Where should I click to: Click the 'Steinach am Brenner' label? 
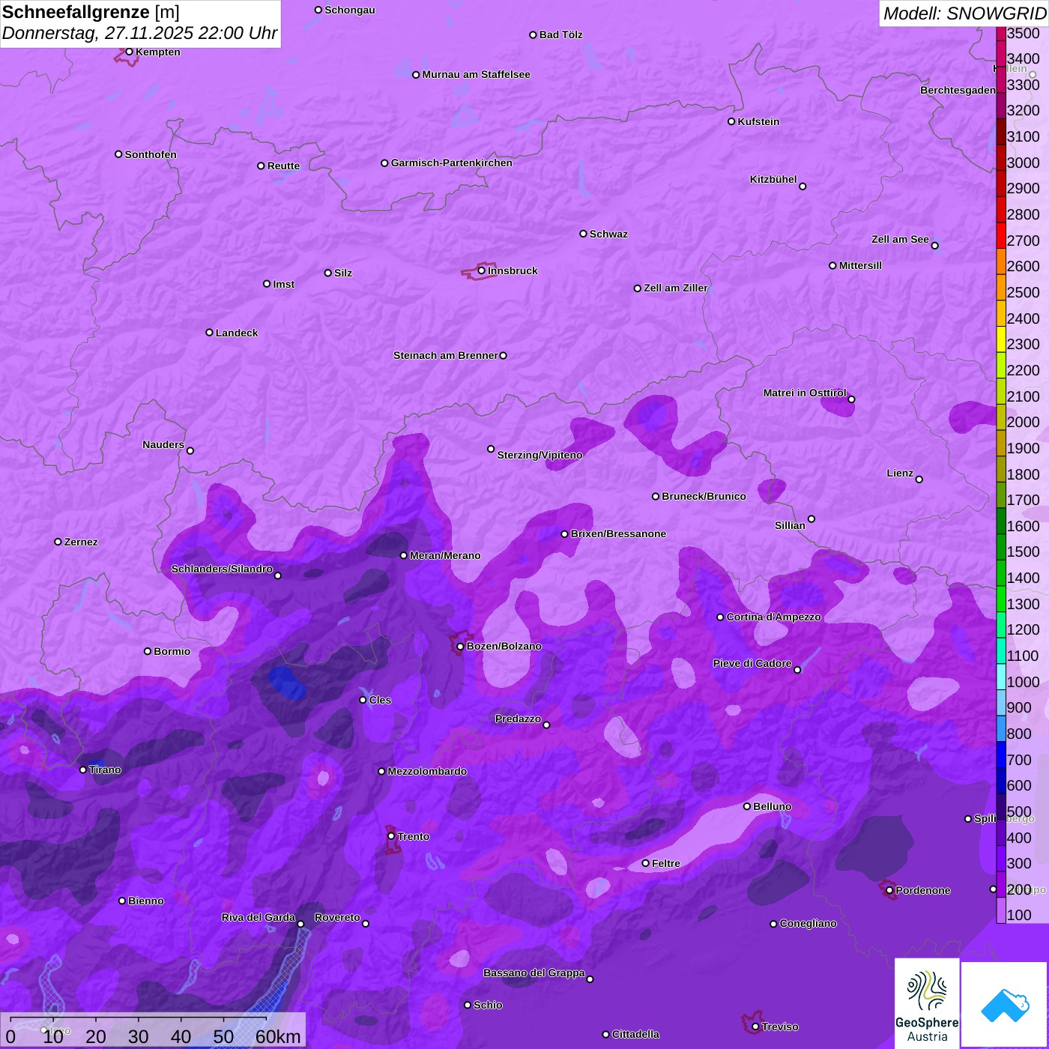tap(446, 355)
